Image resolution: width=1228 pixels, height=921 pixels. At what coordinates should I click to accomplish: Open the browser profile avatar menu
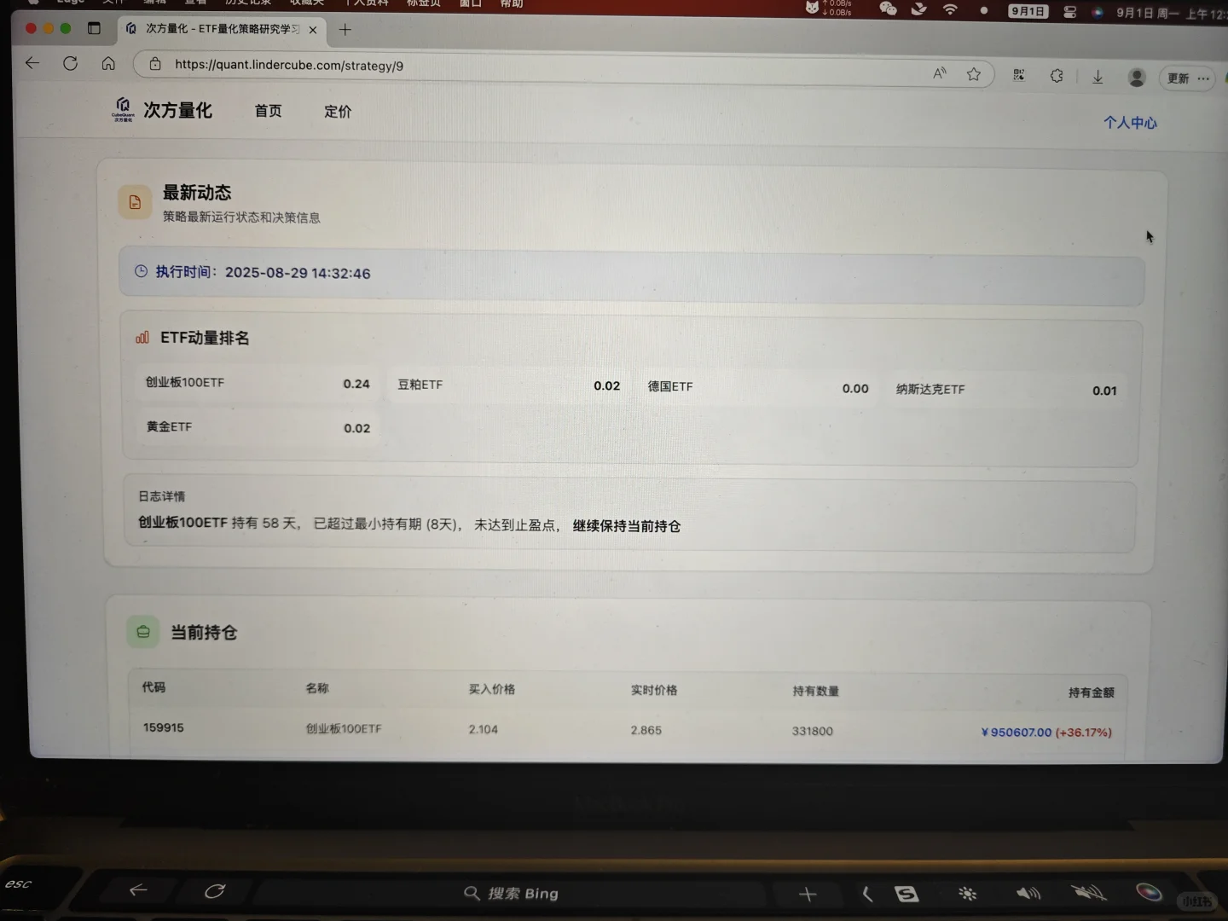(x=1137, y=76)
